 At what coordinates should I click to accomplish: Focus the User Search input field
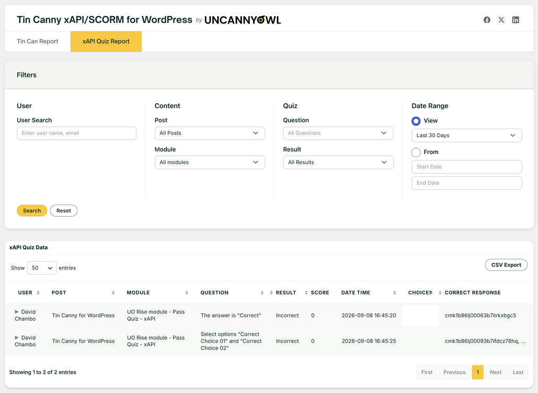[x=76, y=133]
